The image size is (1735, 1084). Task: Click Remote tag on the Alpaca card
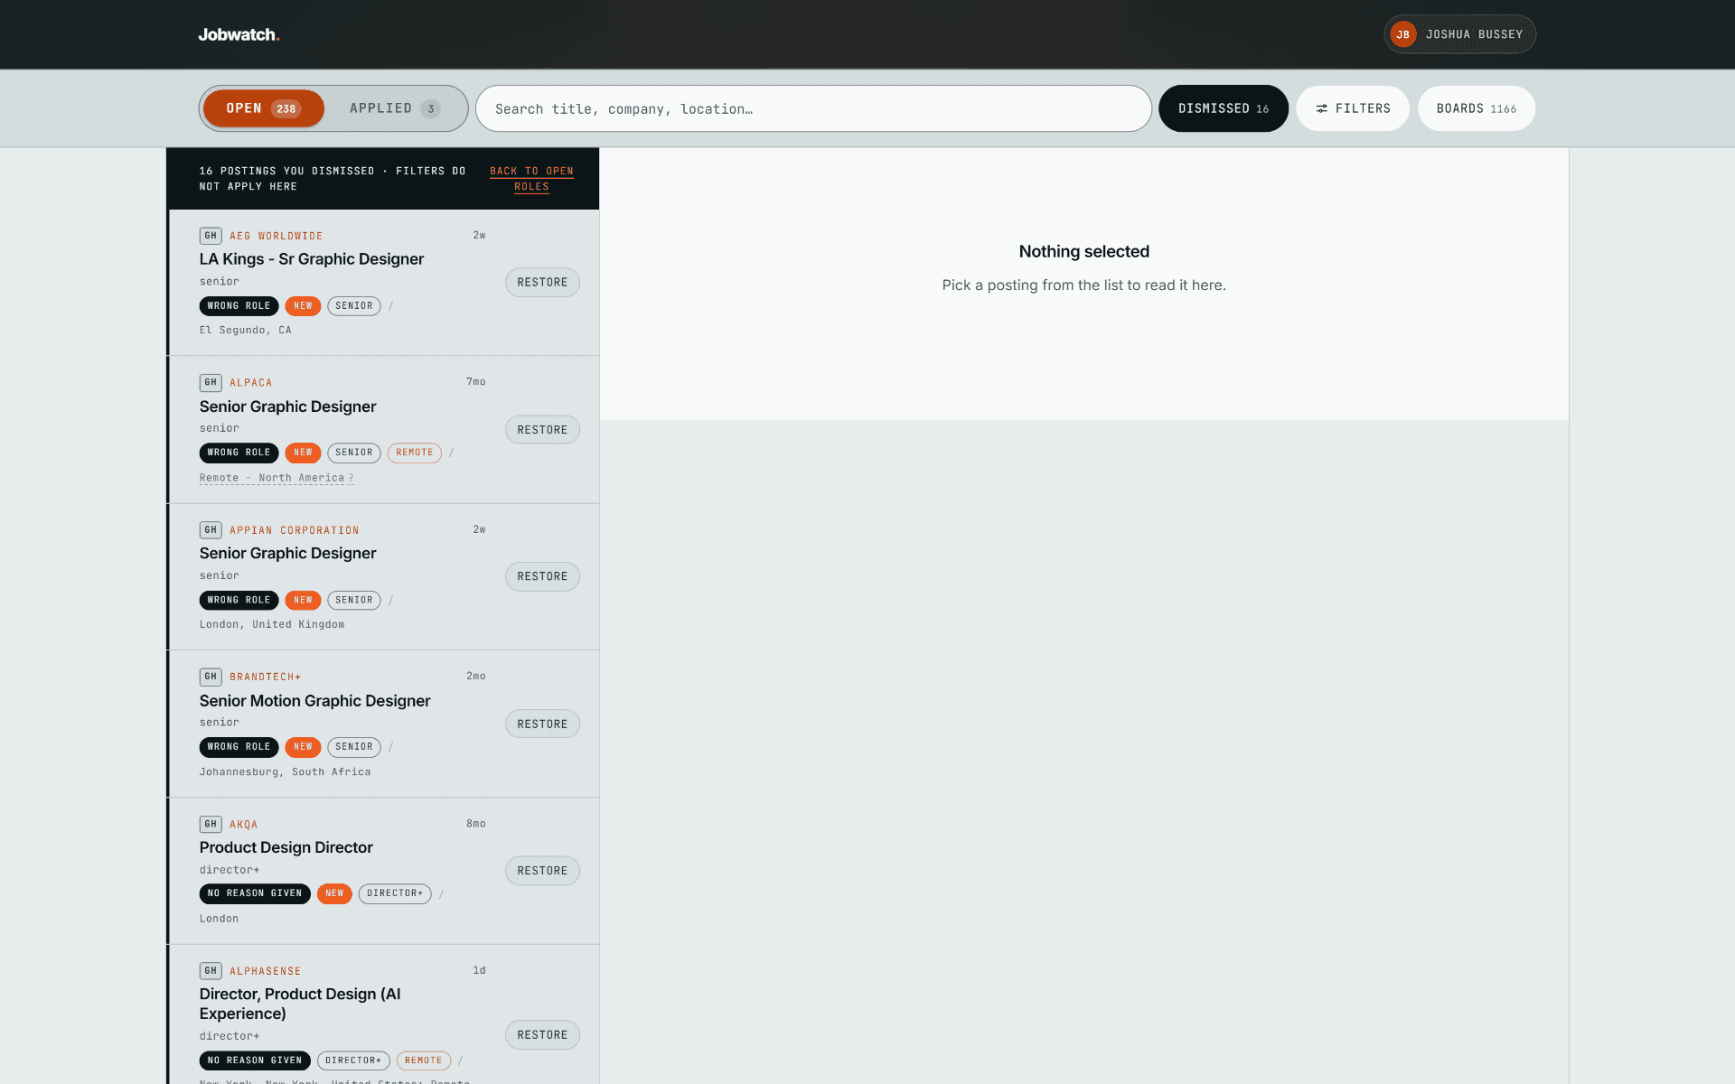coord(415,453)
